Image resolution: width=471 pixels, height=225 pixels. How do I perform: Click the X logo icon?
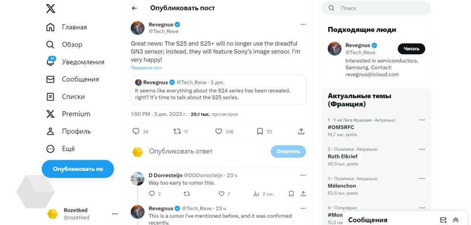(50, 8)
